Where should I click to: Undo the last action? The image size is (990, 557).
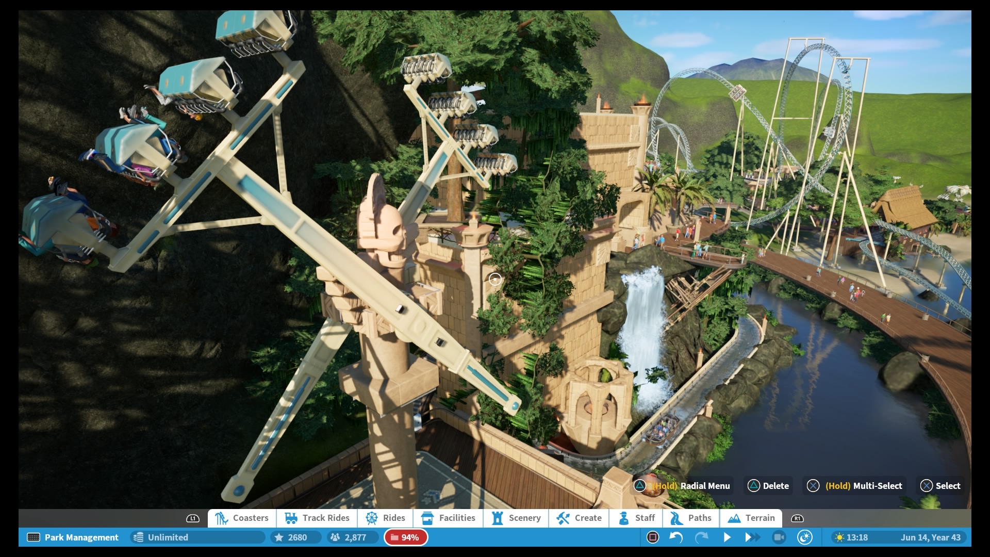(676, 537)
